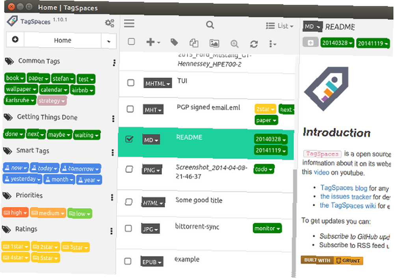Click the Getting Things Done tag icon
Image resolution: width=394 pixels, height=280 pixels.
(x=8, y=117)
